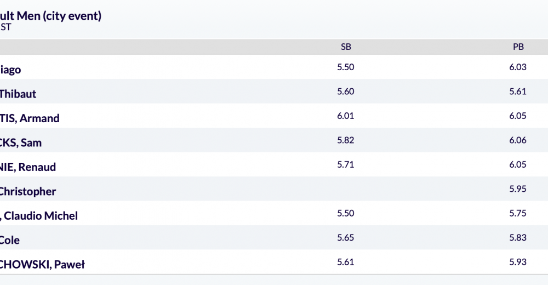Open athlete link ending CHOWSKI, Paweł
This screenshot has height=285, width=548.
(x=42, y=264)
